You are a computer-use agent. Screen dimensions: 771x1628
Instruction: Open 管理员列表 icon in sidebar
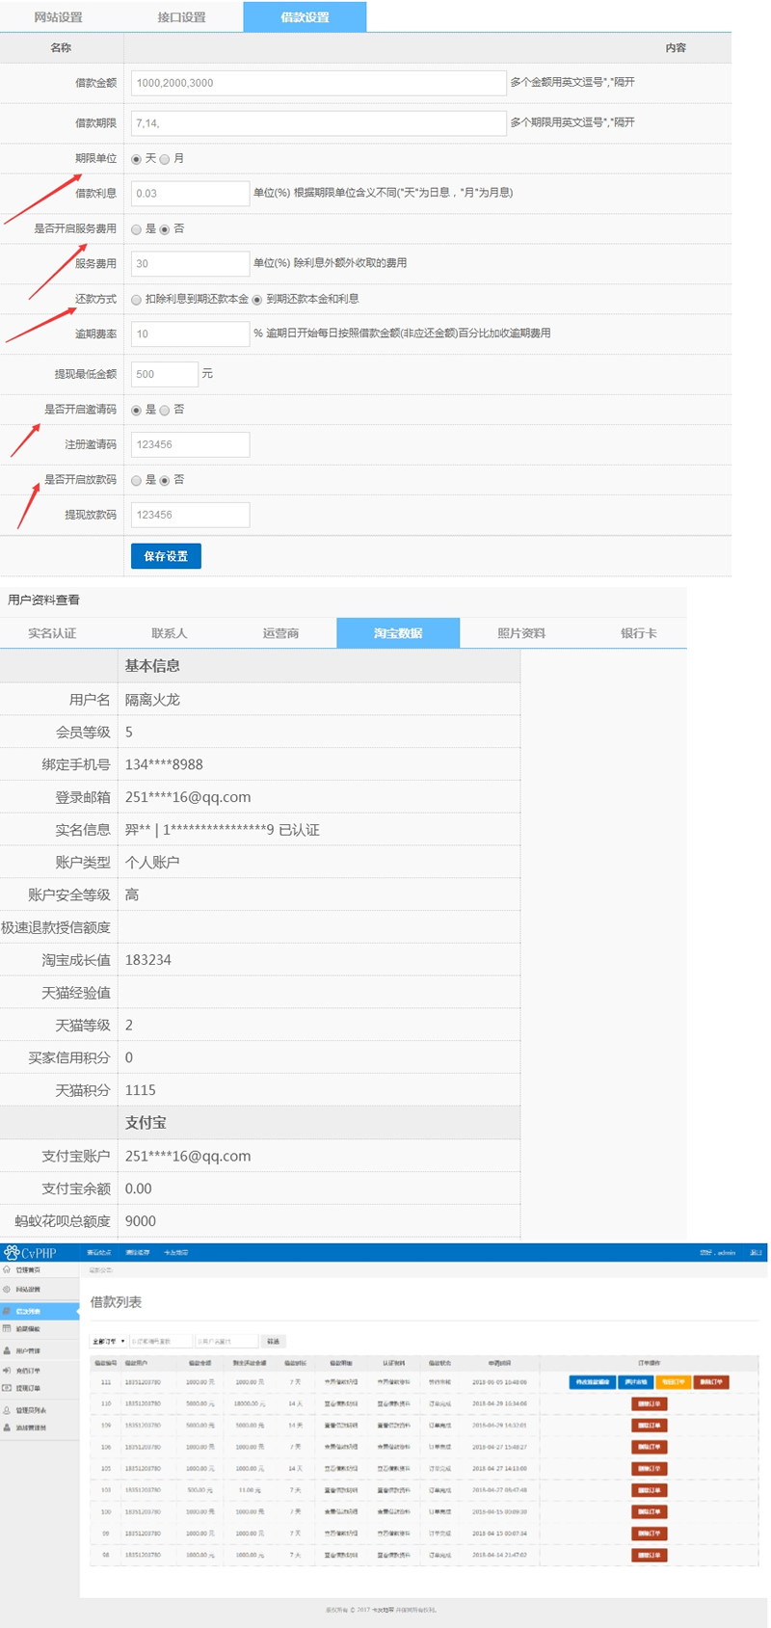tap(7, 1410)
